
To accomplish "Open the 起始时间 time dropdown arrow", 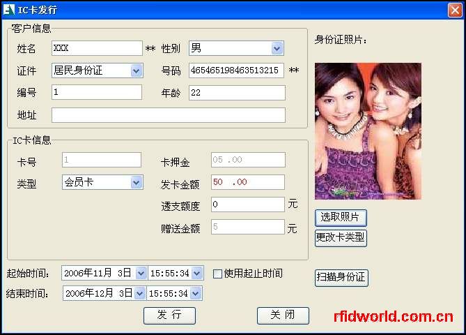I will coord(197,273).
